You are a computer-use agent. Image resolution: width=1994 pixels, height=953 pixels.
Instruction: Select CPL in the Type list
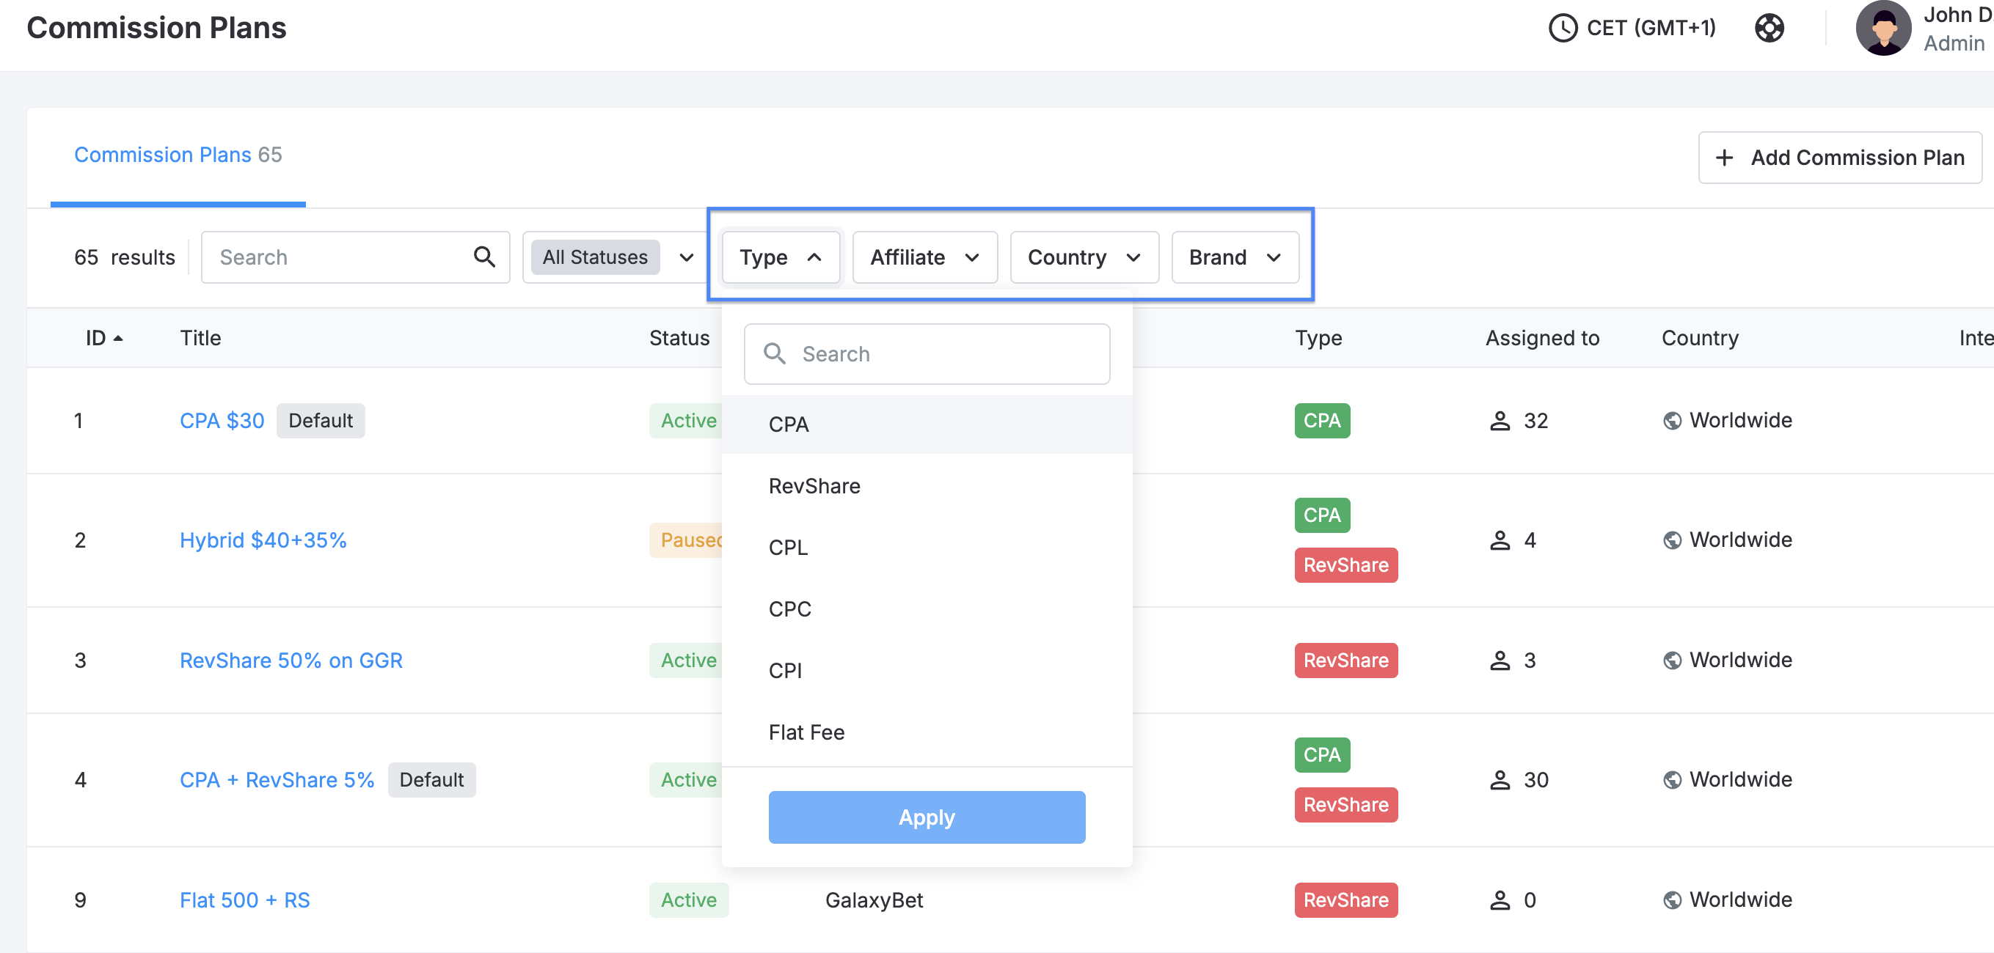[927, 547]
